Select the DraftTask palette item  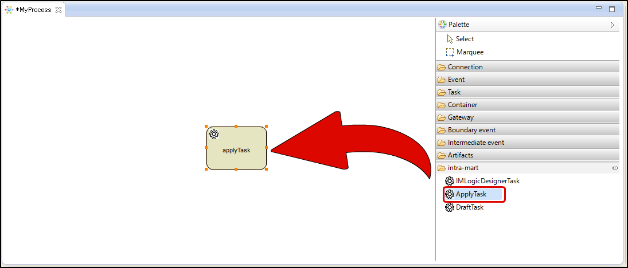pos(465,208)
